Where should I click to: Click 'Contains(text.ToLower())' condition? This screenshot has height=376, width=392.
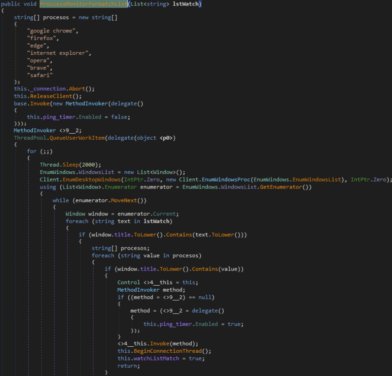[x=205, y=235]
